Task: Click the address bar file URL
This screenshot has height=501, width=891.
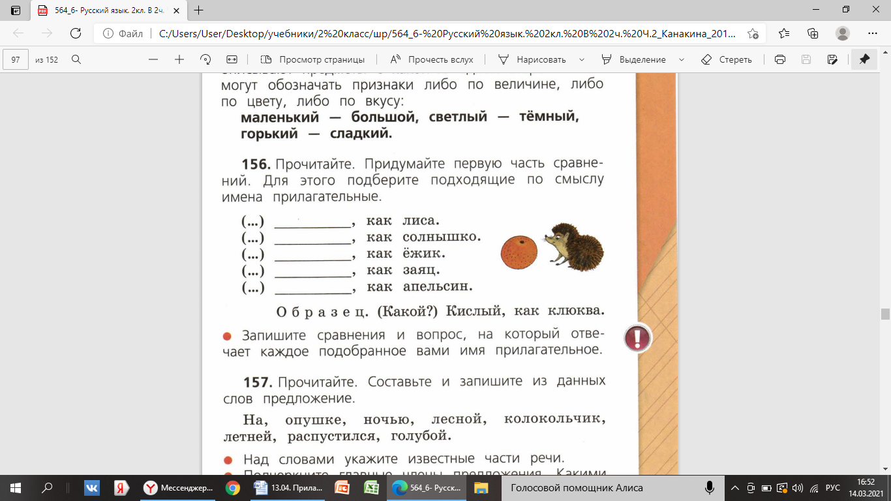Action: coord(447,33)
